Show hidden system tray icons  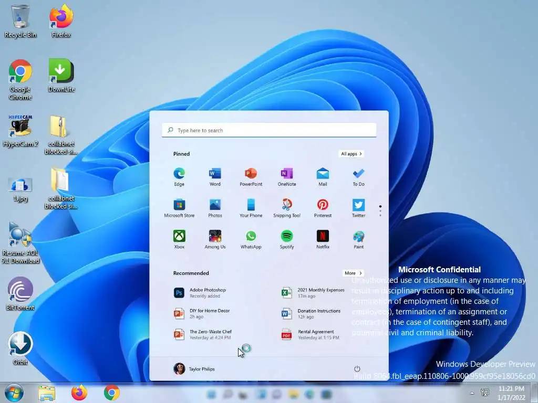pyautogui.click(x=472, y=393)
